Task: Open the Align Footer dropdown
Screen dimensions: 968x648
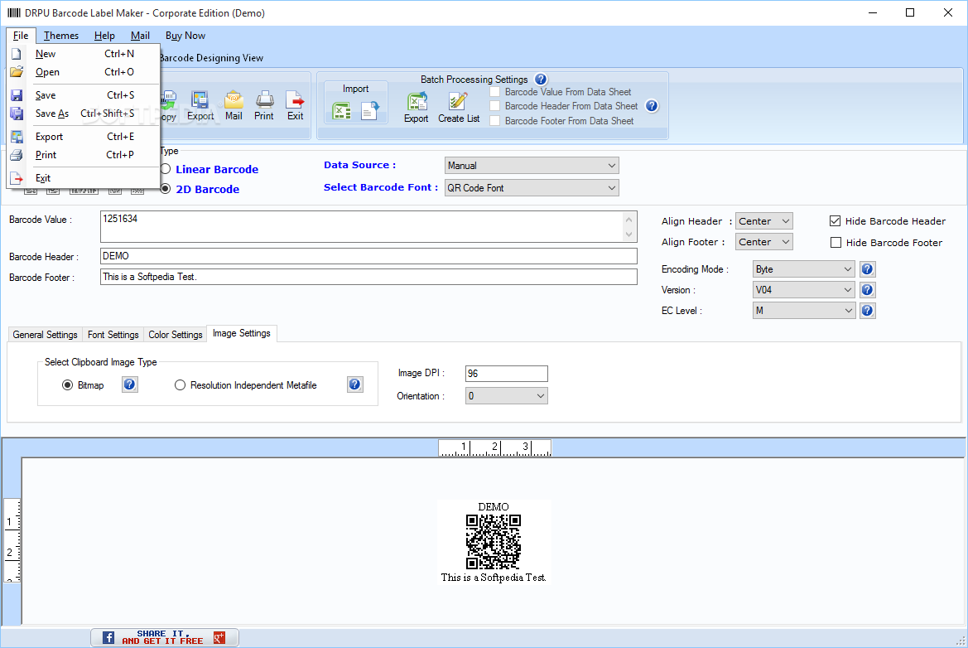Action: 763,242
